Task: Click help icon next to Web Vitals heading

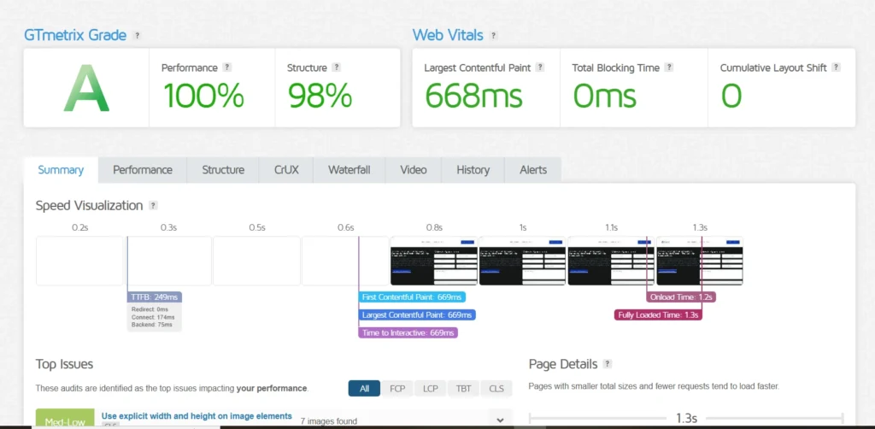Action: (494, 36)
